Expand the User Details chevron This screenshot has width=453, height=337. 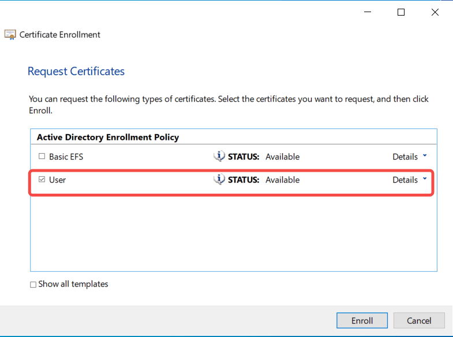tap(425, 179)
